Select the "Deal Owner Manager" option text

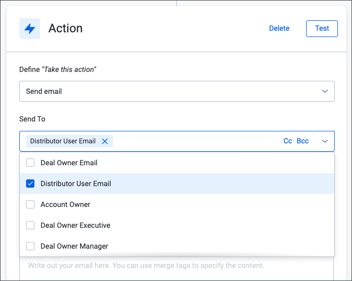tap(74, 246)
